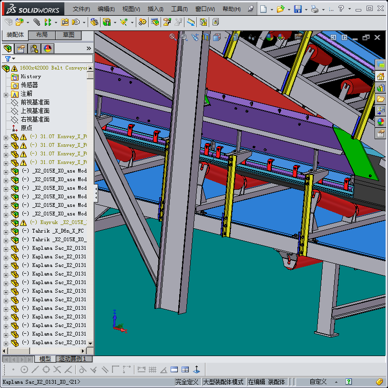Expand the Kuyruk _X2_015E component node
388x388 pixels.
pyautogui.click(x=6, y=223)
